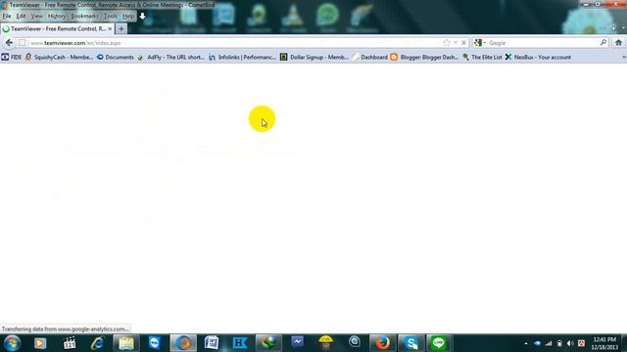Select the TeamViewer - Free Remote Control tab
Viewport: 627px width, 352px height.
(58, 28)
